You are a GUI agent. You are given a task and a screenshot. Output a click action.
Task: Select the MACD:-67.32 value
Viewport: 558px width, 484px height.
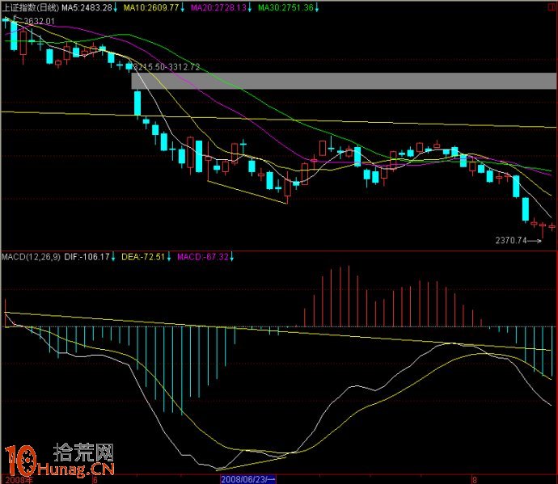pos(202,257)
